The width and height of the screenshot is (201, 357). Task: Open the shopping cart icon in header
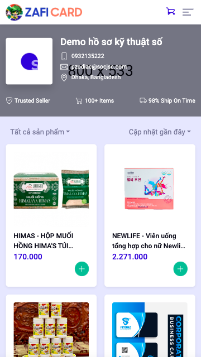click(x=170, y=11)
